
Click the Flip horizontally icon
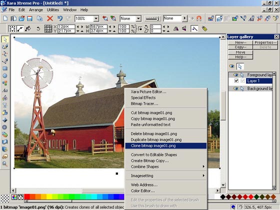tap(176, 28)
